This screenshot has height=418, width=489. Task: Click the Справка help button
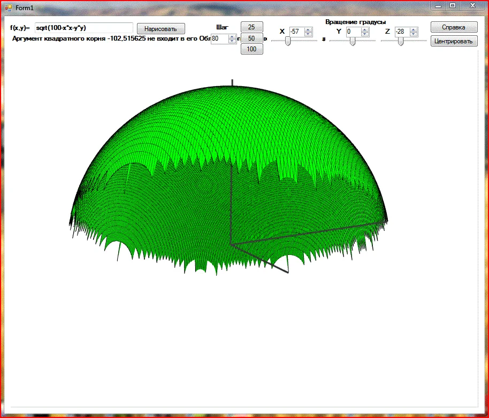click(454, 27)
